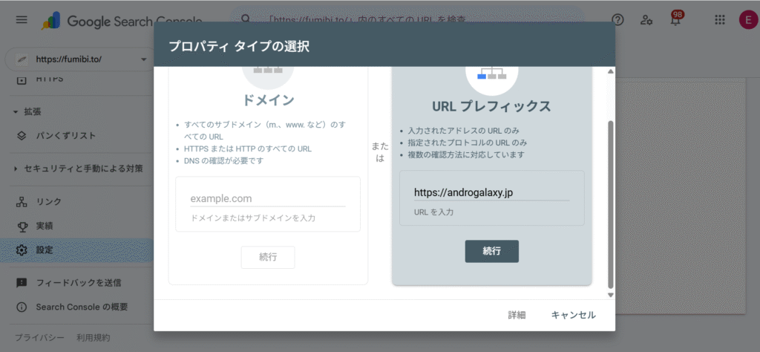Click the dialog scrollbar up arrow
760x352 pixels.
[x=611, y=72]
